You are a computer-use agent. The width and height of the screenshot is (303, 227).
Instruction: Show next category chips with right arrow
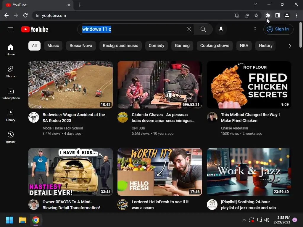click(x=290, y=46)
